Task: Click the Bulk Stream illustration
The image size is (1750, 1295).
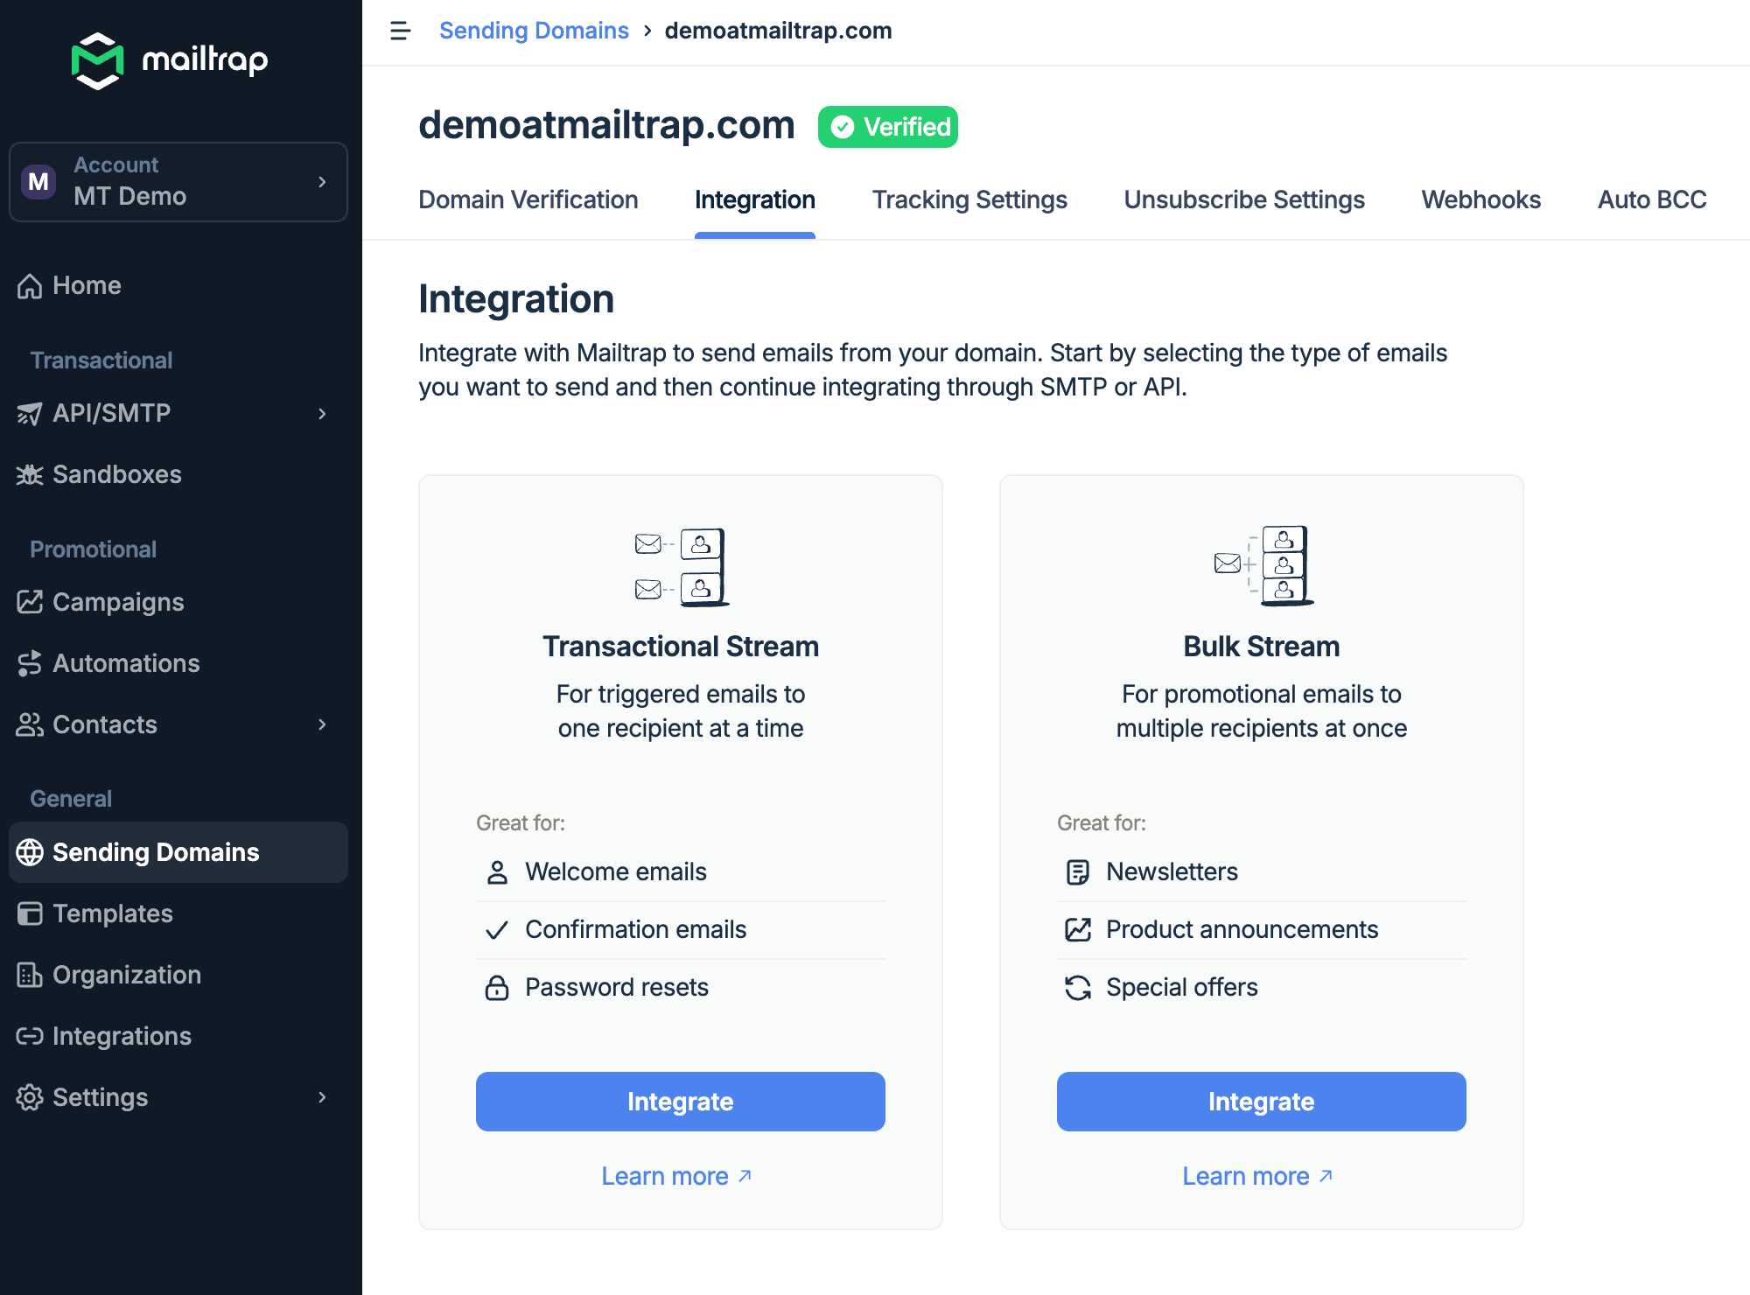Action: [1263, 565]
